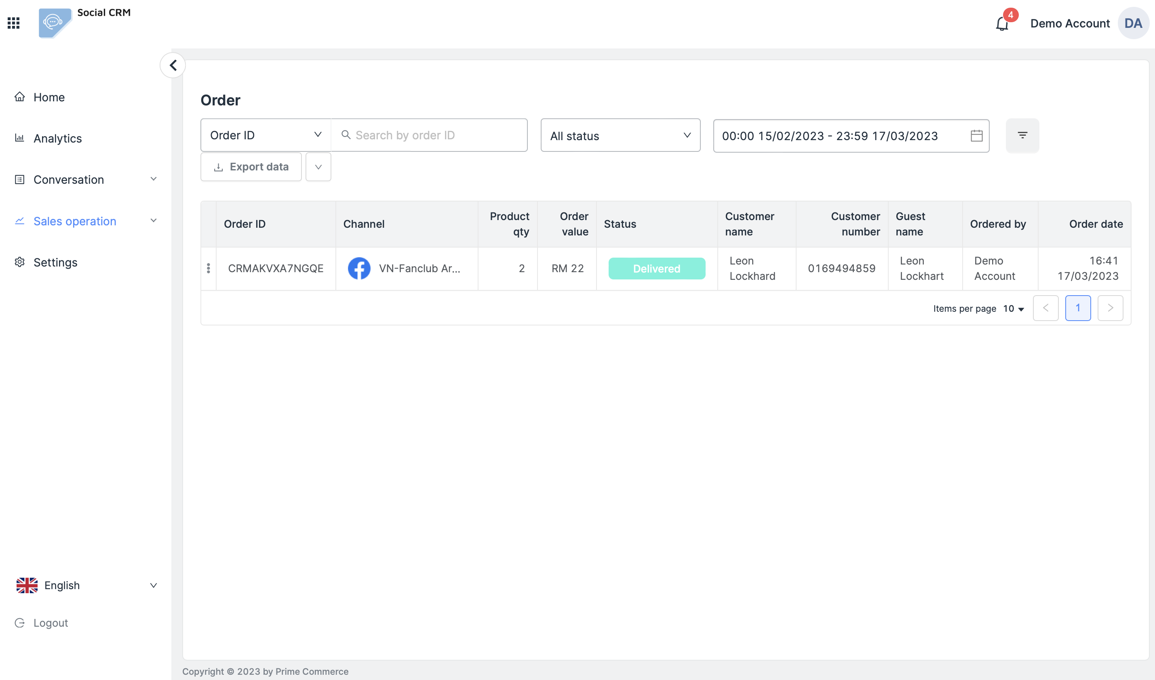
Task: Click the Delivered status badge
Action: tap(657, 269)
